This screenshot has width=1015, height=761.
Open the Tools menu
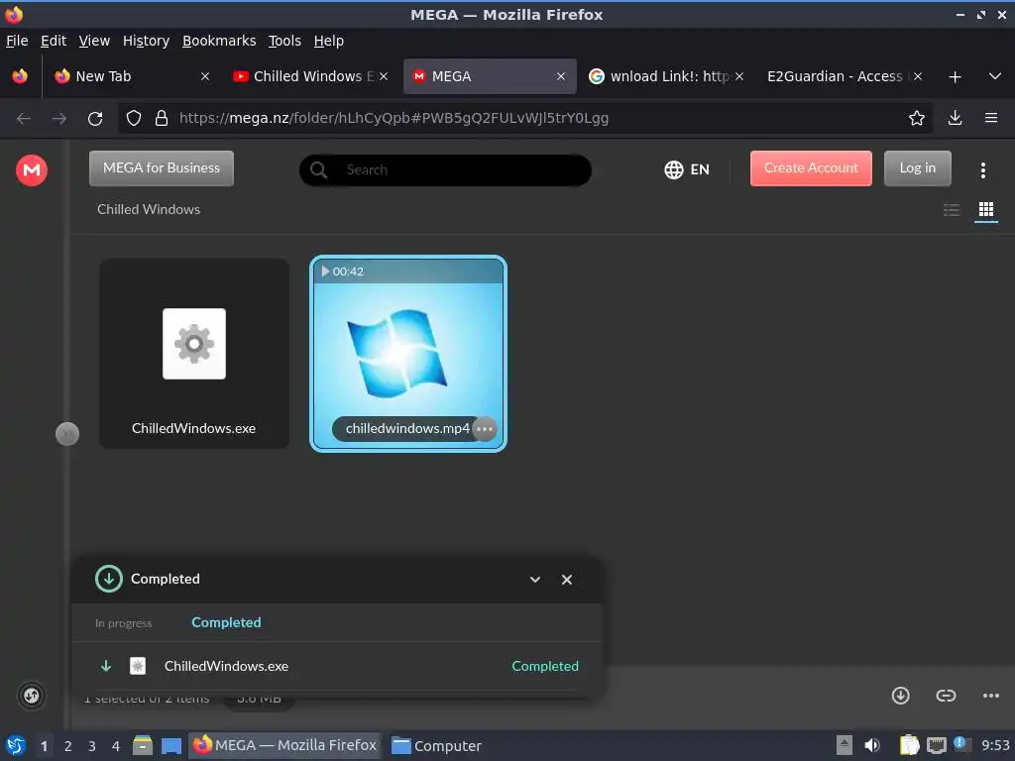pyautogui.click(x=284, y=41)
